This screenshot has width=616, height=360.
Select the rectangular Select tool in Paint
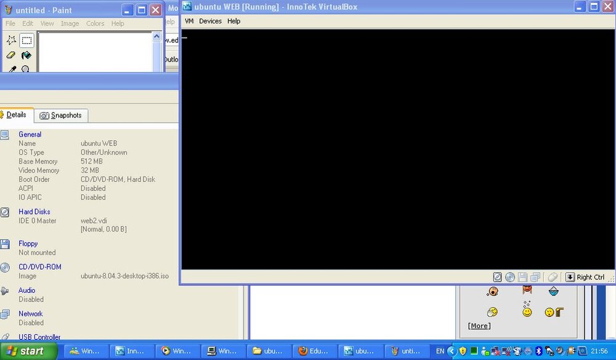pos(26,40)
